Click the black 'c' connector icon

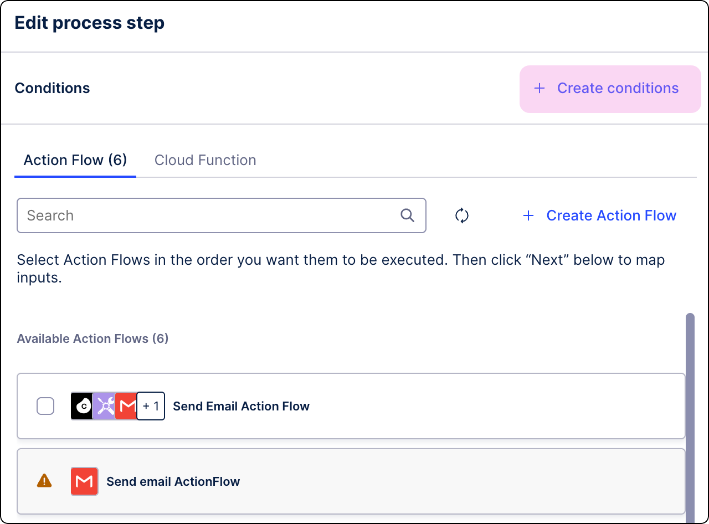tap(82, 406)
